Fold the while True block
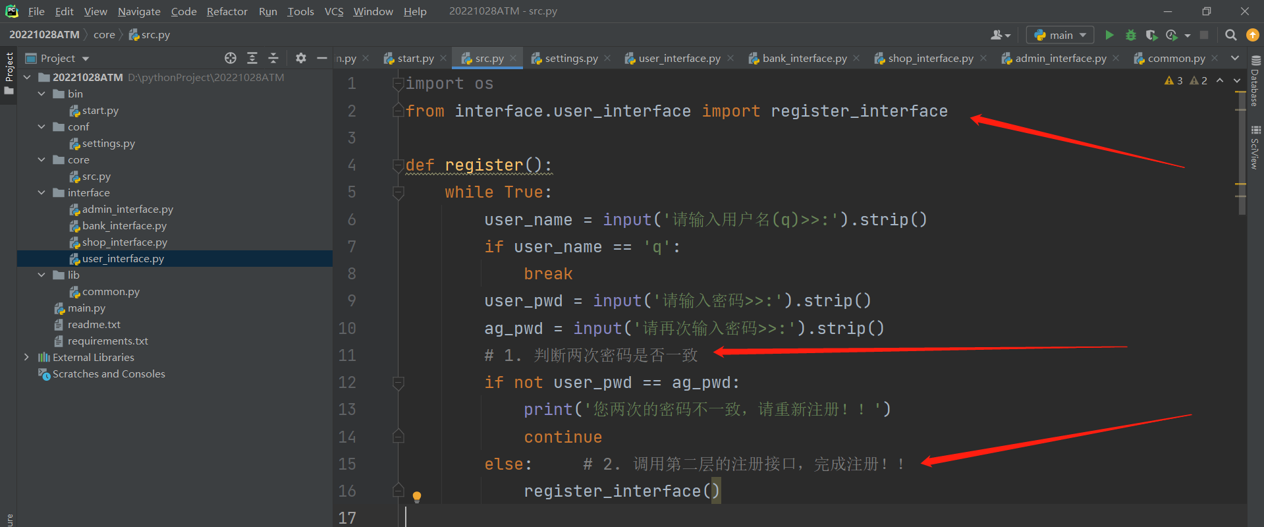The height and width of the screenshot is (527, 1264). 398,192
